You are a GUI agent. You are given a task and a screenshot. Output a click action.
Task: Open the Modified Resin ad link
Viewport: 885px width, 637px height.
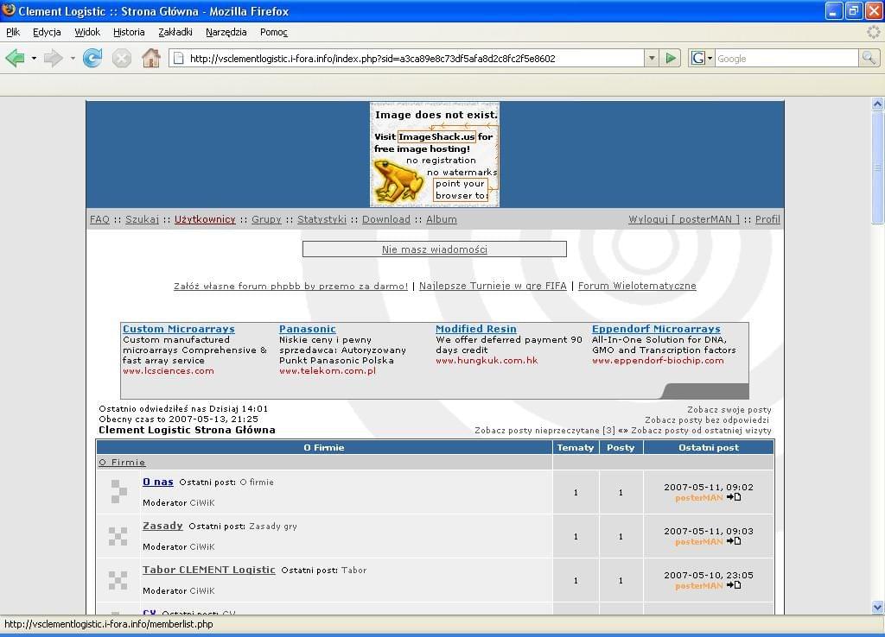[476, 329]
